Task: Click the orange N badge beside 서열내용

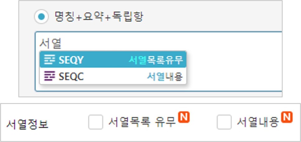Action: 287,117
